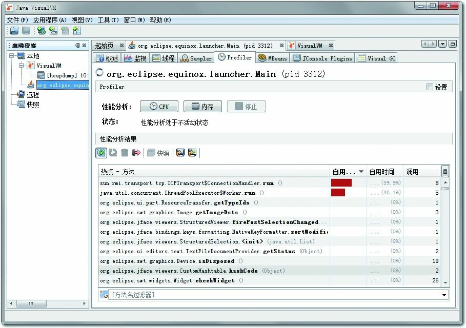Enable the 设置 settings checkbox
This screenshot has height=328, width=466.
point(430,87)
